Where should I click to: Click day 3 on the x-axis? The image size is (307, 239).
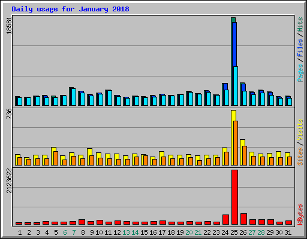[38, 232]
